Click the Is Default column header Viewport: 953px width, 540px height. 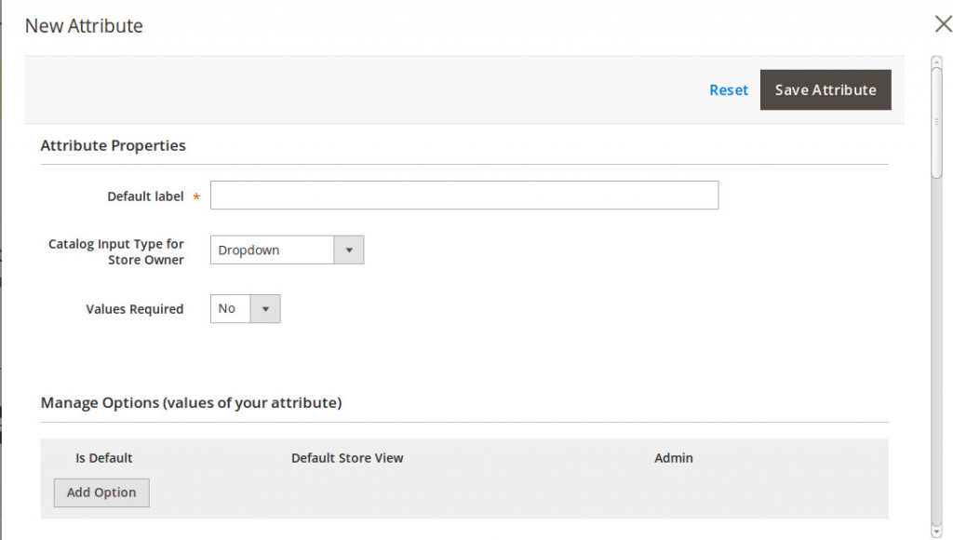pos(104,458)
